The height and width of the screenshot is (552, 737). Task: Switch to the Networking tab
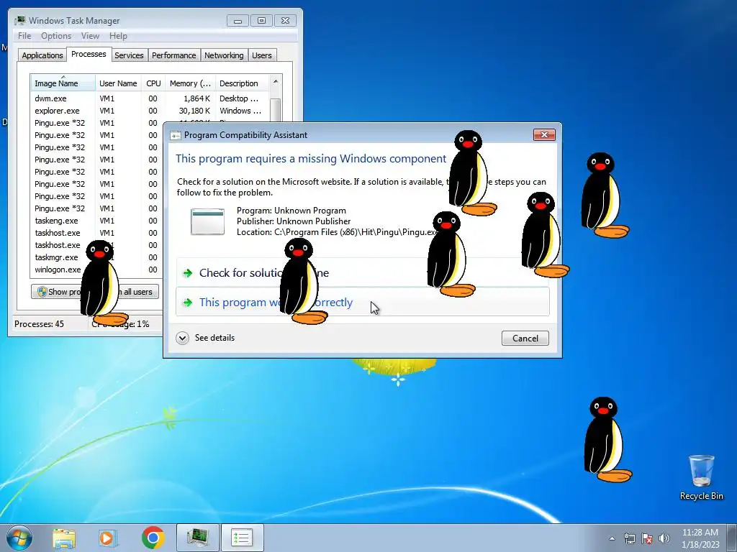point(224,55)
